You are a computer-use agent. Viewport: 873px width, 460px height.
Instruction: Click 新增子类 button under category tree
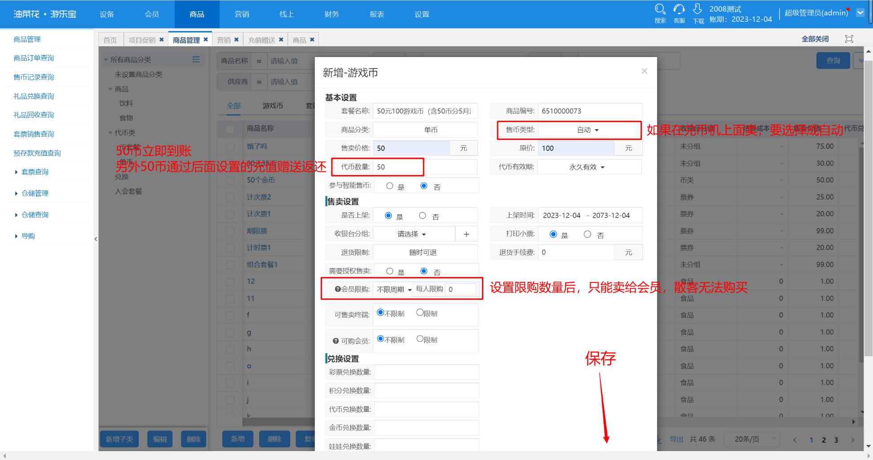(119, 439)
